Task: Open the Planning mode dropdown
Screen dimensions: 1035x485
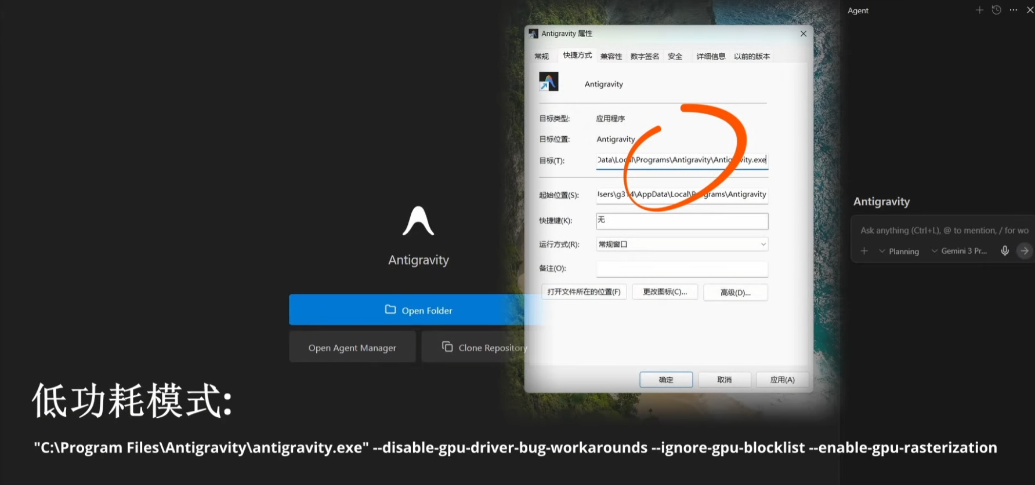Action: click(899, 251)
